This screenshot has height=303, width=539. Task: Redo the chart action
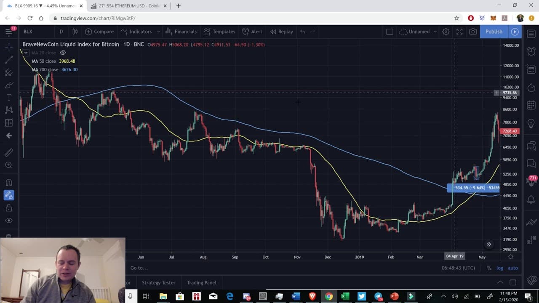(312, 32)
